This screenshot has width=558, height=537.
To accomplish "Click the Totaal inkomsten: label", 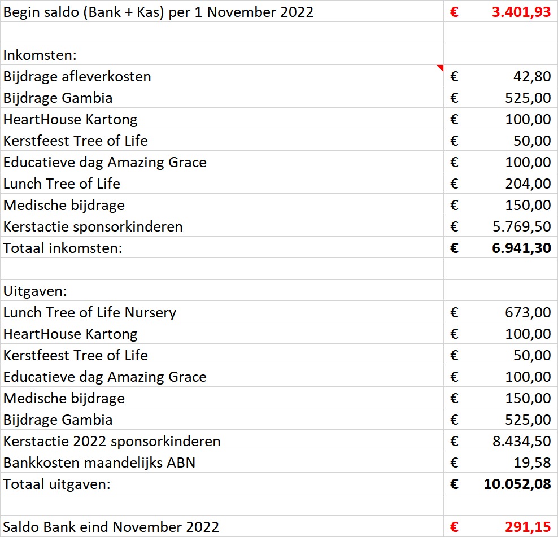I will tap(63, 248).
